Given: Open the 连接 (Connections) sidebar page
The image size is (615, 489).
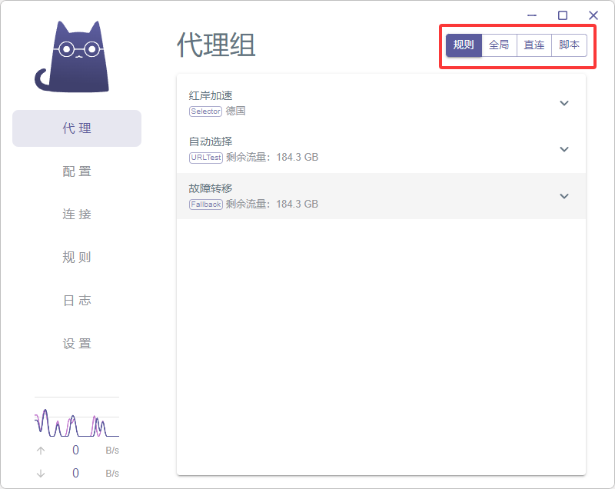Looking at the screenshot, I should click(76, 215).
